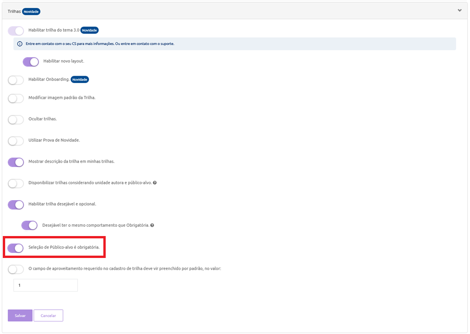This screenshot has width=470, height=334.
Task: Disable Habilitar trilha desejável e opcional
Action: tap(16, 204)
